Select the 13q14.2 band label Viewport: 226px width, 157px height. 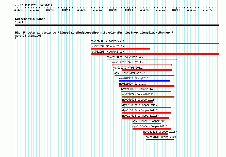(x=21, y=22)
